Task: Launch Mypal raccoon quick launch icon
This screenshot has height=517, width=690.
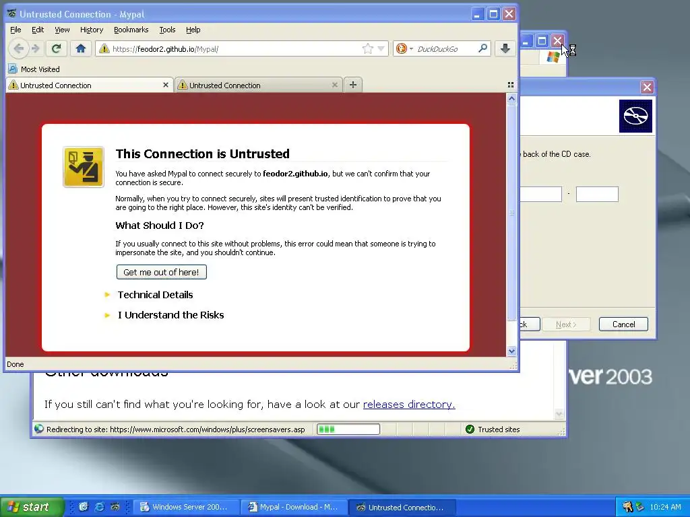Action: (x=115, y=507)
